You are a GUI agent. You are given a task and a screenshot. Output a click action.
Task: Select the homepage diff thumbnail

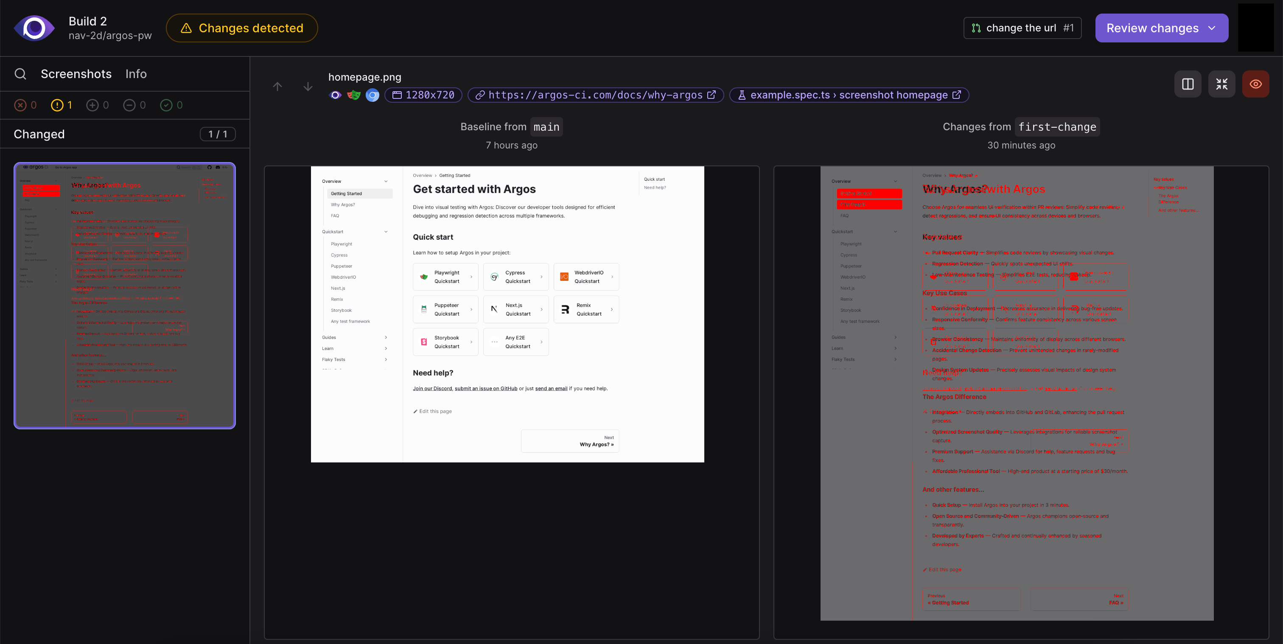click(124, 295)
